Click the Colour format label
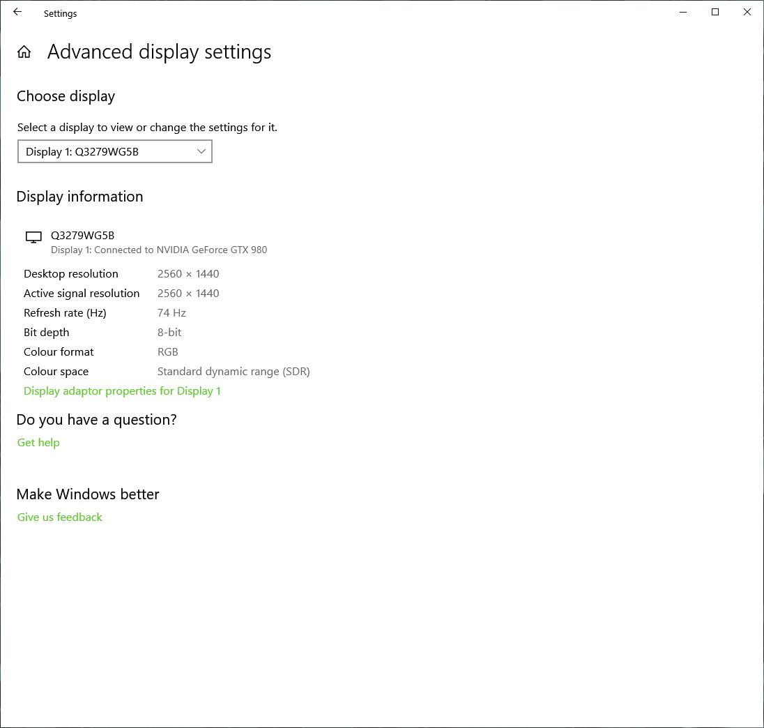 tap(59, 352)
